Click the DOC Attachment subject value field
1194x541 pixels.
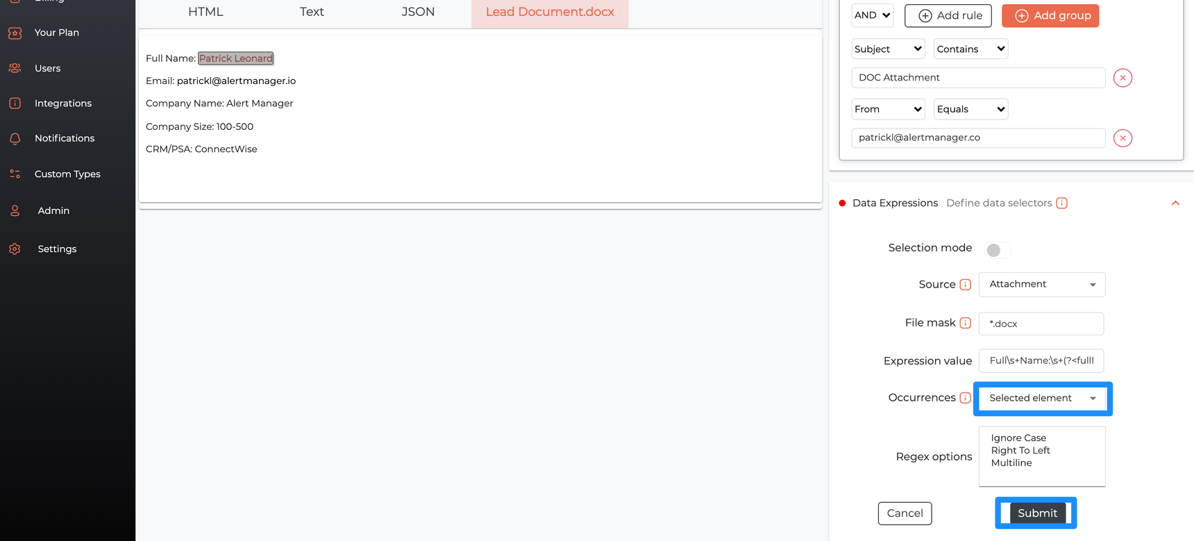[x=978, y=78]
